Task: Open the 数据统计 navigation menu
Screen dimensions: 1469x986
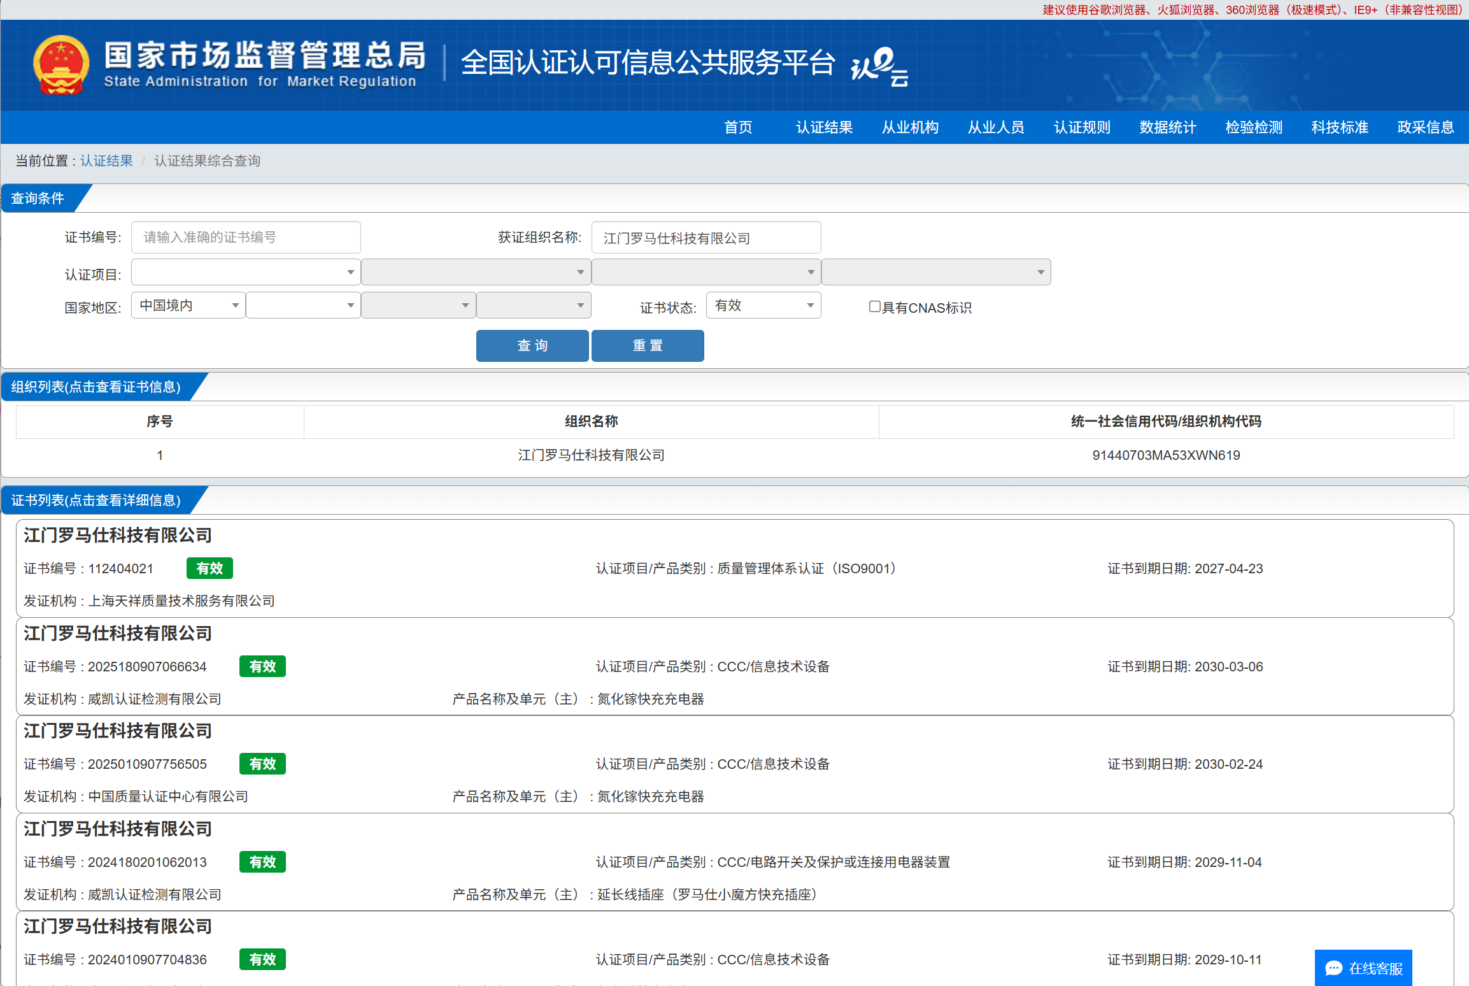Action: pyautogui.click(x=1168, y=127)
